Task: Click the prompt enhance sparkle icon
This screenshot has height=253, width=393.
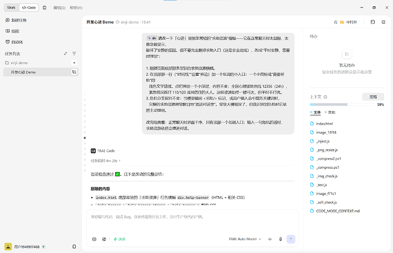Action: (270, 239)
